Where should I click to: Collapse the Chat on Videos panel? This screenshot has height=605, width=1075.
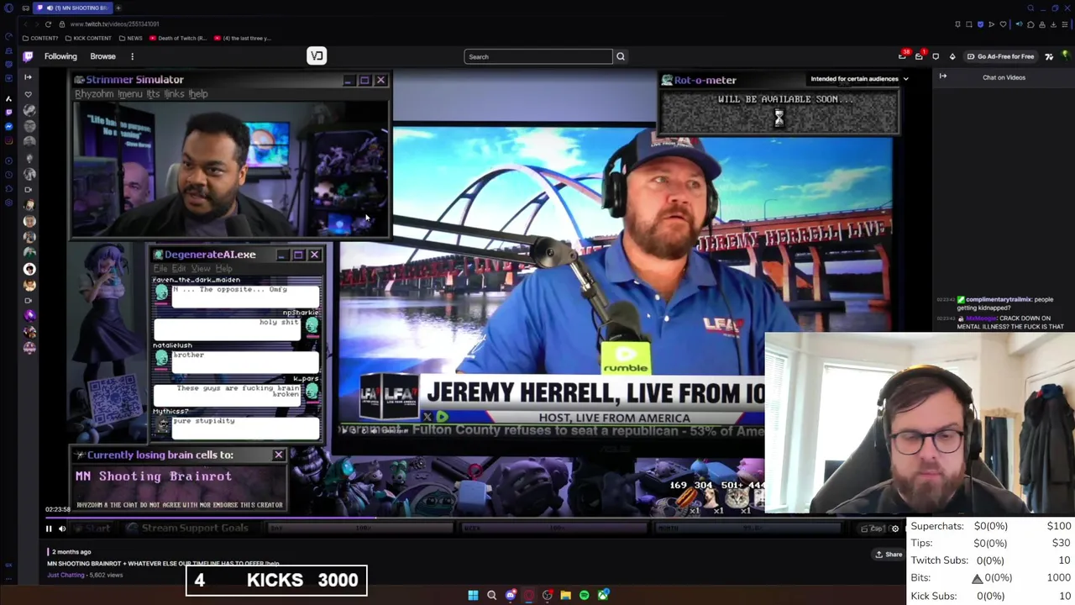click(942, 76)
